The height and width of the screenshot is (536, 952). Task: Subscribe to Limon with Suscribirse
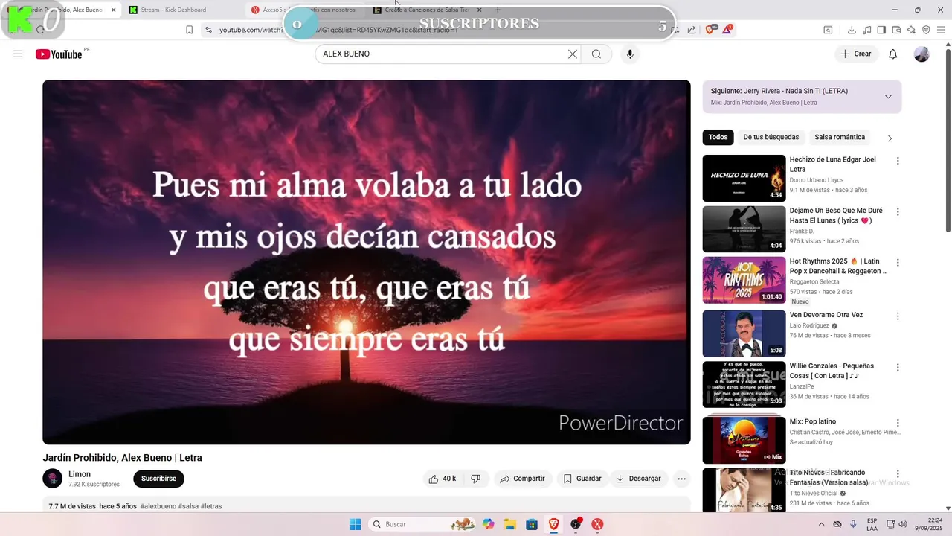coord(158,479)
